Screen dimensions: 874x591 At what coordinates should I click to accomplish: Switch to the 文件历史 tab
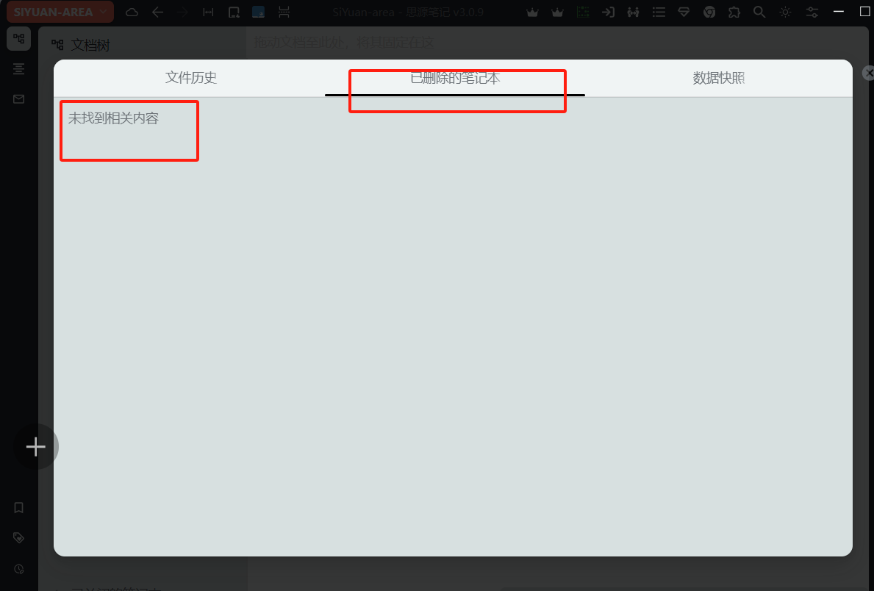coord(190,77)
